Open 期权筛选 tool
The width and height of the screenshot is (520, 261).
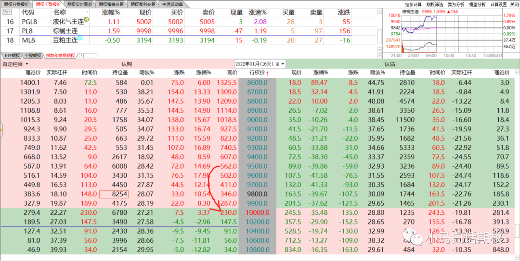436,4
